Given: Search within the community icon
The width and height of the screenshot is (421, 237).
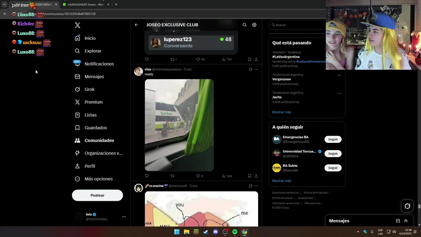Looking at the screenshot, I should (x=244, y=25).
